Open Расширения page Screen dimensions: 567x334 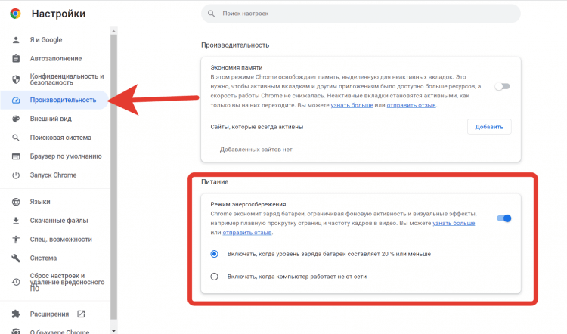49,314
